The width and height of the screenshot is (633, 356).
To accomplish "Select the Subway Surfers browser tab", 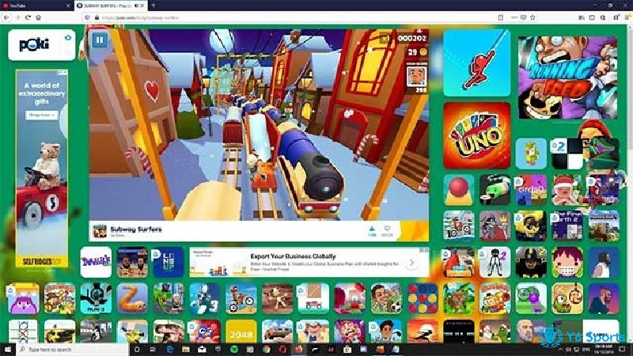I will tap(110, 6).
